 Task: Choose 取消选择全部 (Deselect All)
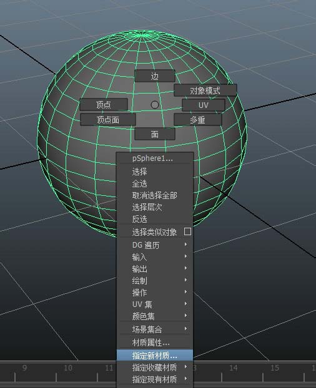coord(155,195)
